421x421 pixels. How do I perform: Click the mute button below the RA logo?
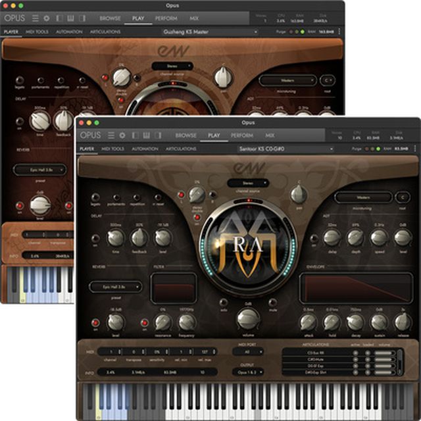point(273,303)
